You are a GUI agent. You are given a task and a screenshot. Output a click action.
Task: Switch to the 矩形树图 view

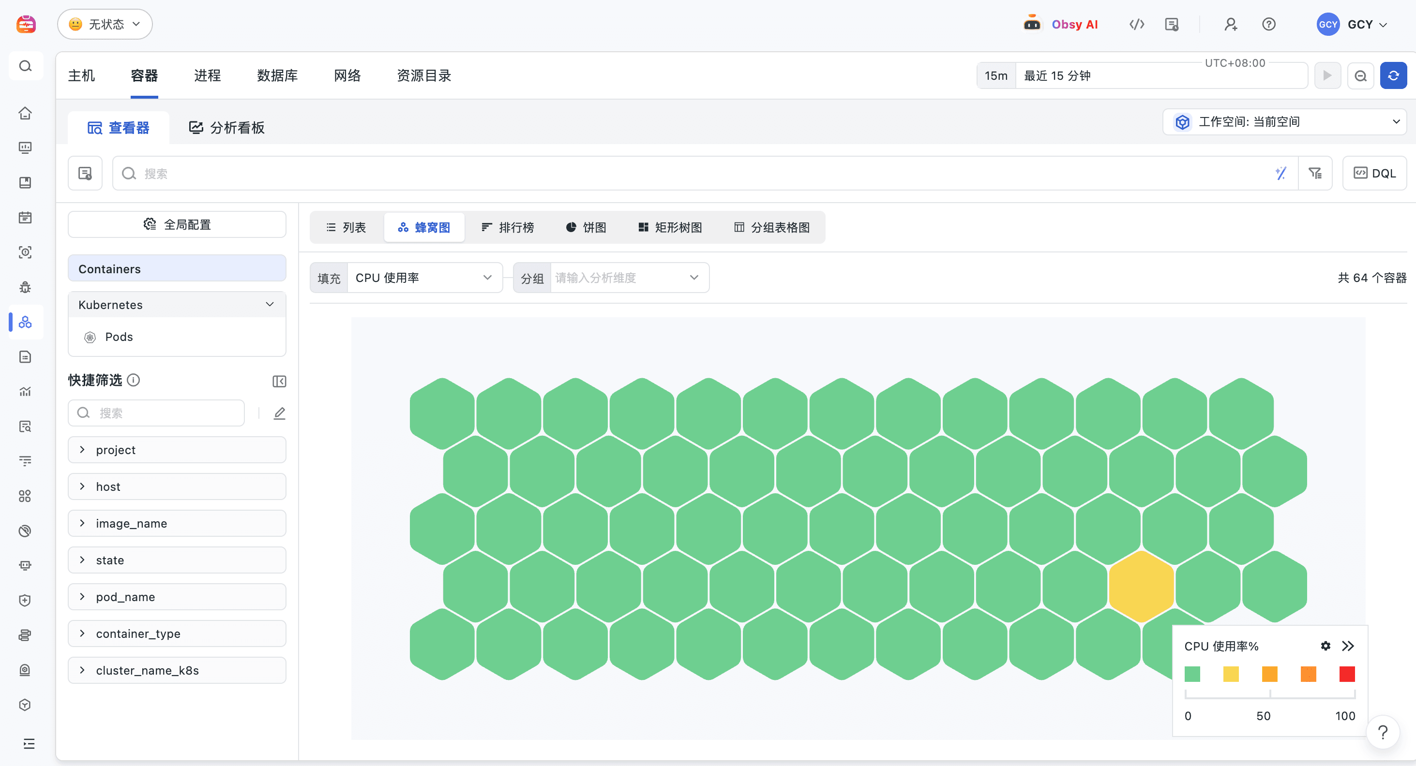click(x=670, y=227)
